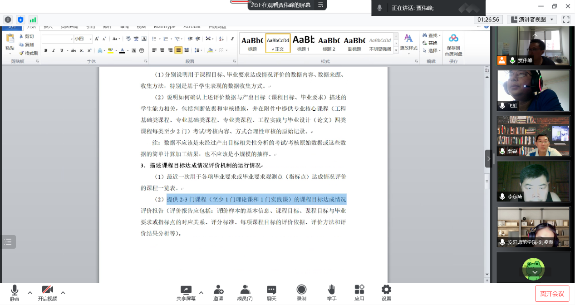Toggle underline formatting

click(61, 50)
